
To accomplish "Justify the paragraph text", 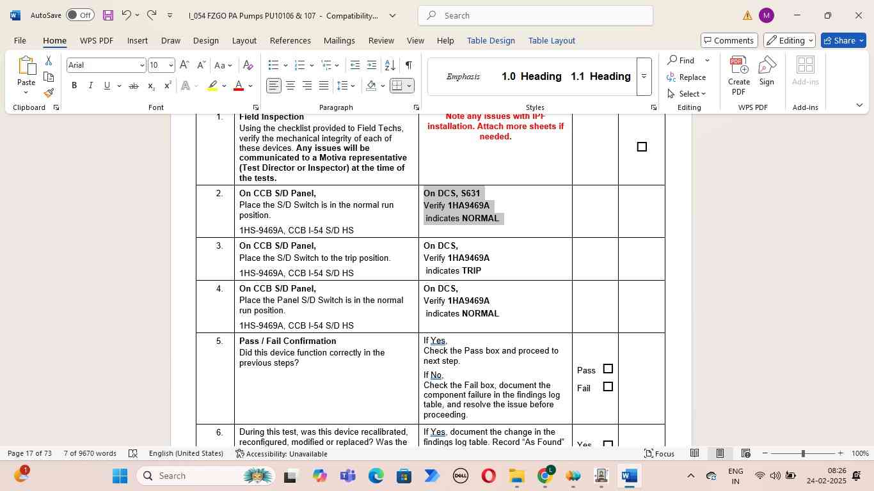I will pos(324,86).
